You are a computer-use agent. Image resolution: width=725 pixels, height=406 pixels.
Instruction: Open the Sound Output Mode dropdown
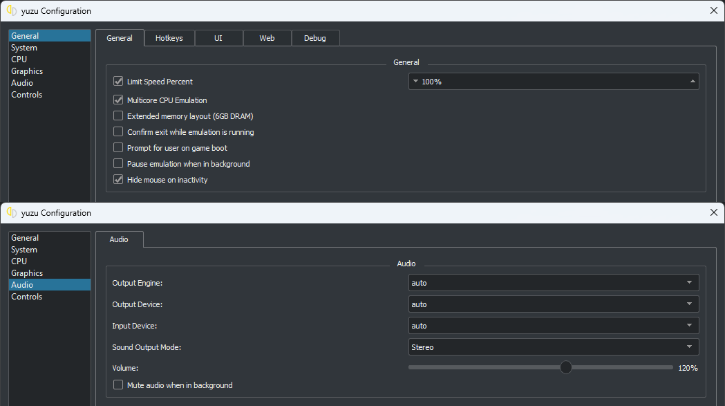[x=554, y=347]
